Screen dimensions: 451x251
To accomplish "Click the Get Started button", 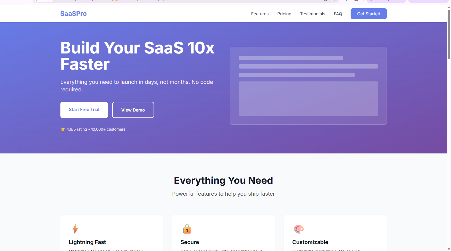I will [x=368, y=13].
